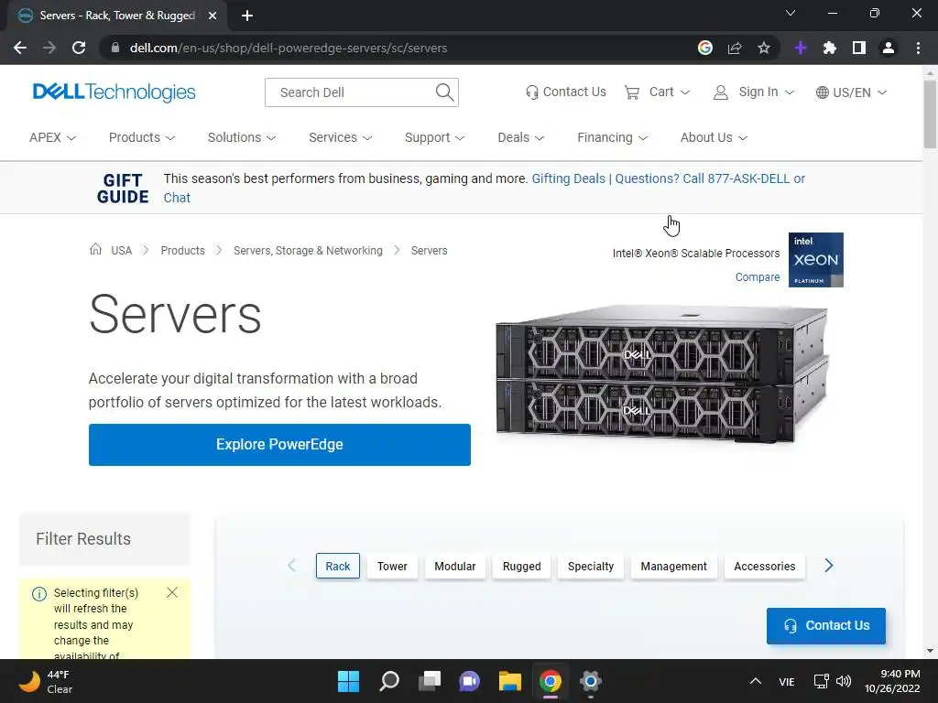Open Task View on taskbar

tap(430, 681)
